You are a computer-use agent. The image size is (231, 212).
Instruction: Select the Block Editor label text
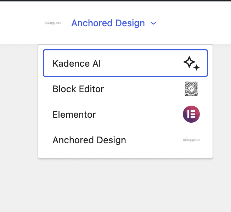click(x=78, y=89)
